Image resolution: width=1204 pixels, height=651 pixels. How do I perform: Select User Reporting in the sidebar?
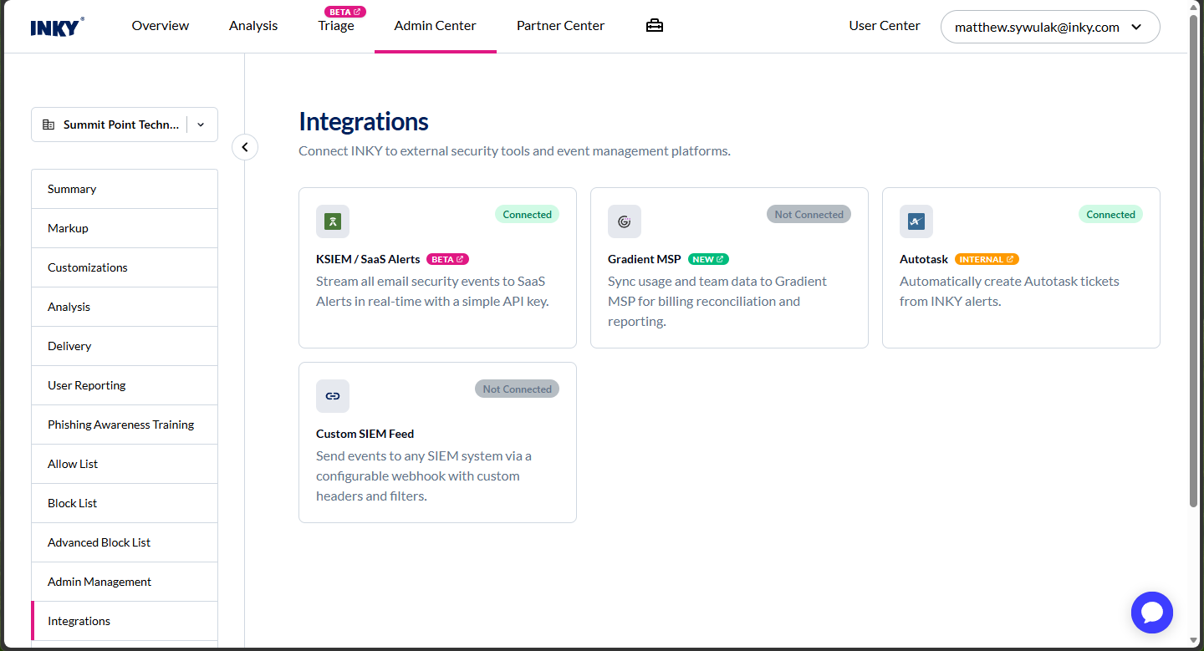tap(125, 385)
